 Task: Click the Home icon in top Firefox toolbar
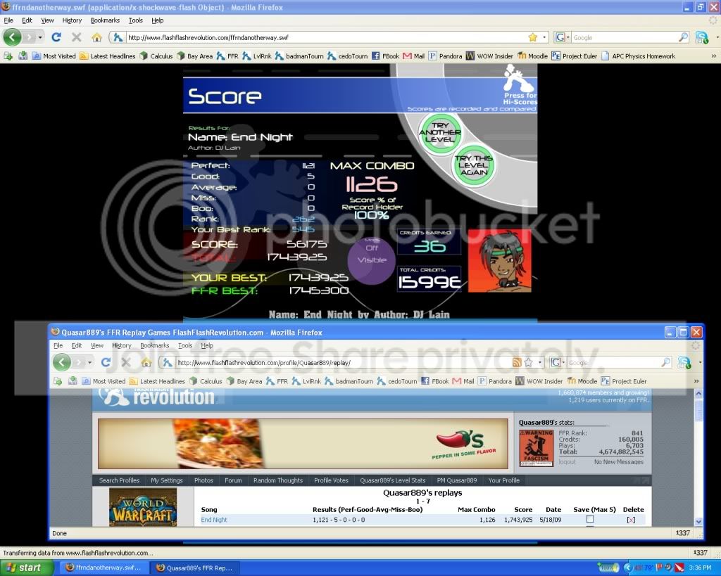click(x=96, y=37)
